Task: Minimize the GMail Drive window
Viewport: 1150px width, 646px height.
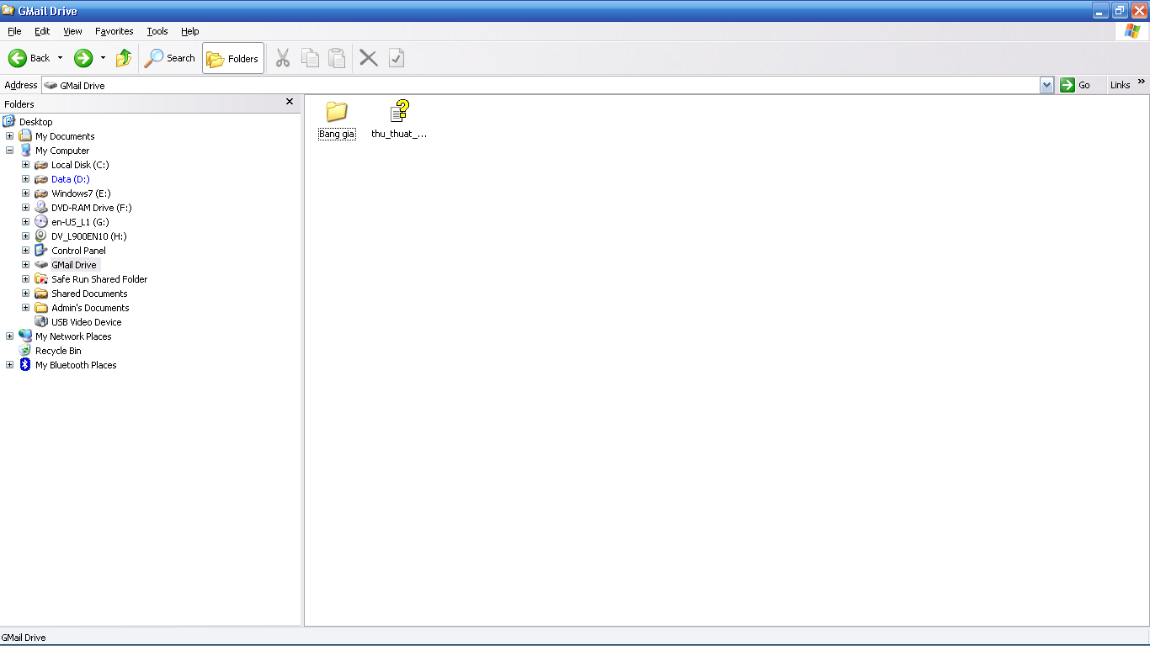Action: pyautogui.click(x=1100, y=11)
